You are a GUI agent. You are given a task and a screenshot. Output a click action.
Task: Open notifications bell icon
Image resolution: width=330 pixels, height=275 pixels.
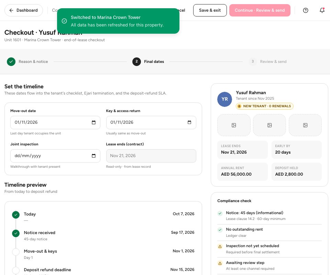click(322, 10)
